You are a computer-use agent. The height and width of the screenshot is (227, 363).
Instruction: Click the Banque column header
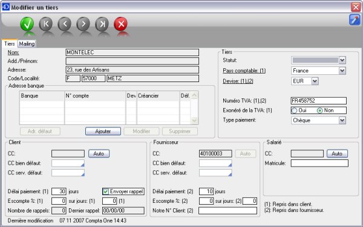tap(42, 96)
